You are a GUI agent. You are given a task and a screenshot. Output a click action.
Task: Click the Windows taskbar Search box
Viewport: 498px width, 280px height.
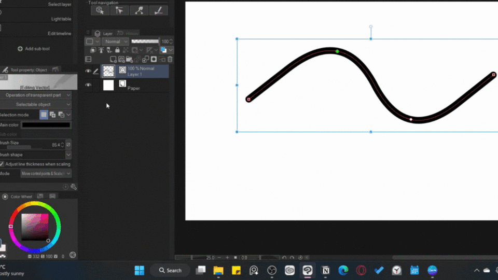tap(171, 270)
